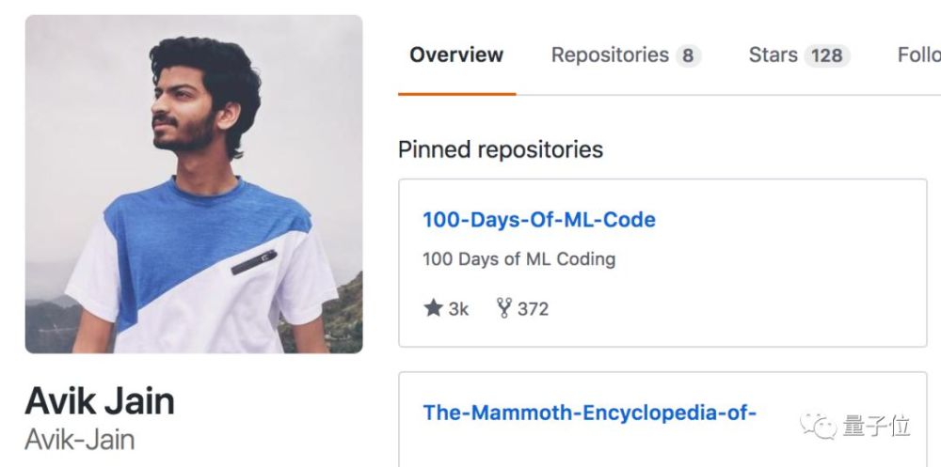Click the Avik Jain display name
The width and height of the screenshot is (941, 467).
(100, 401)
